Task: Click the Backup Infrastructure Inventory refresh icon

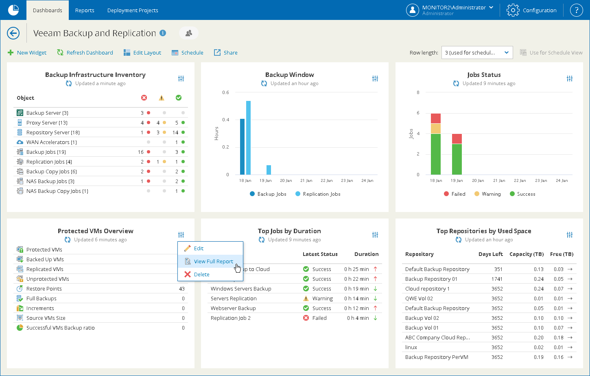Action: (69, 83)
